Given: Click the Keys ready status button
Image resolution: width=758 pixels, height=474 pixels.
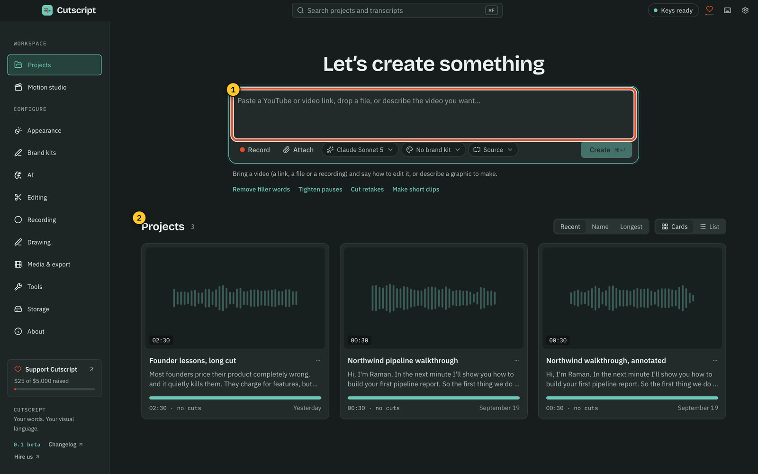Looking at the screenshot, I should 673,10.
